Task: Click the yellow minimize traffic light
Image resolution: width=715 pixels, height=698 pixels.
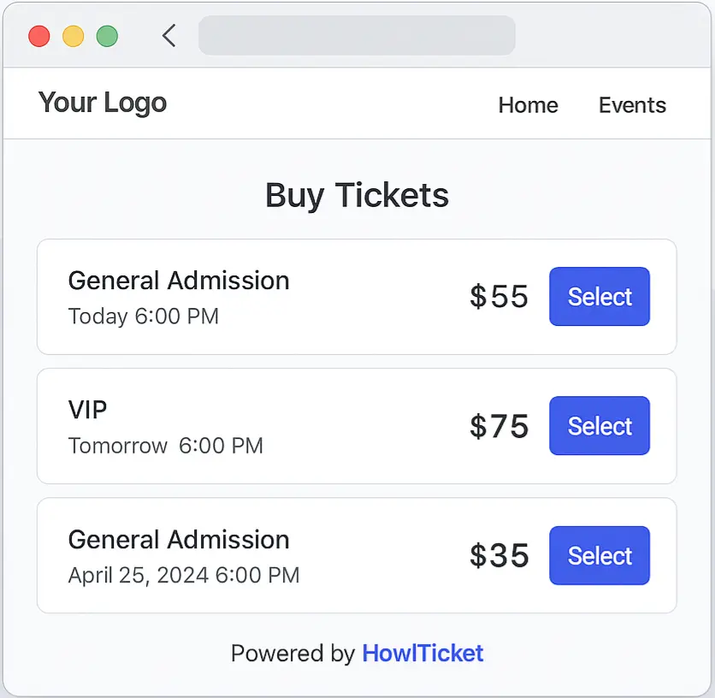Action: click(x=74, y=36)
